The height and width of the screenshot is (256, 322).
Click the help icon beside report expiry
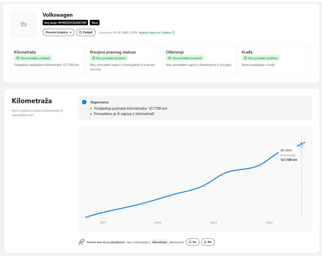point(173,33)
